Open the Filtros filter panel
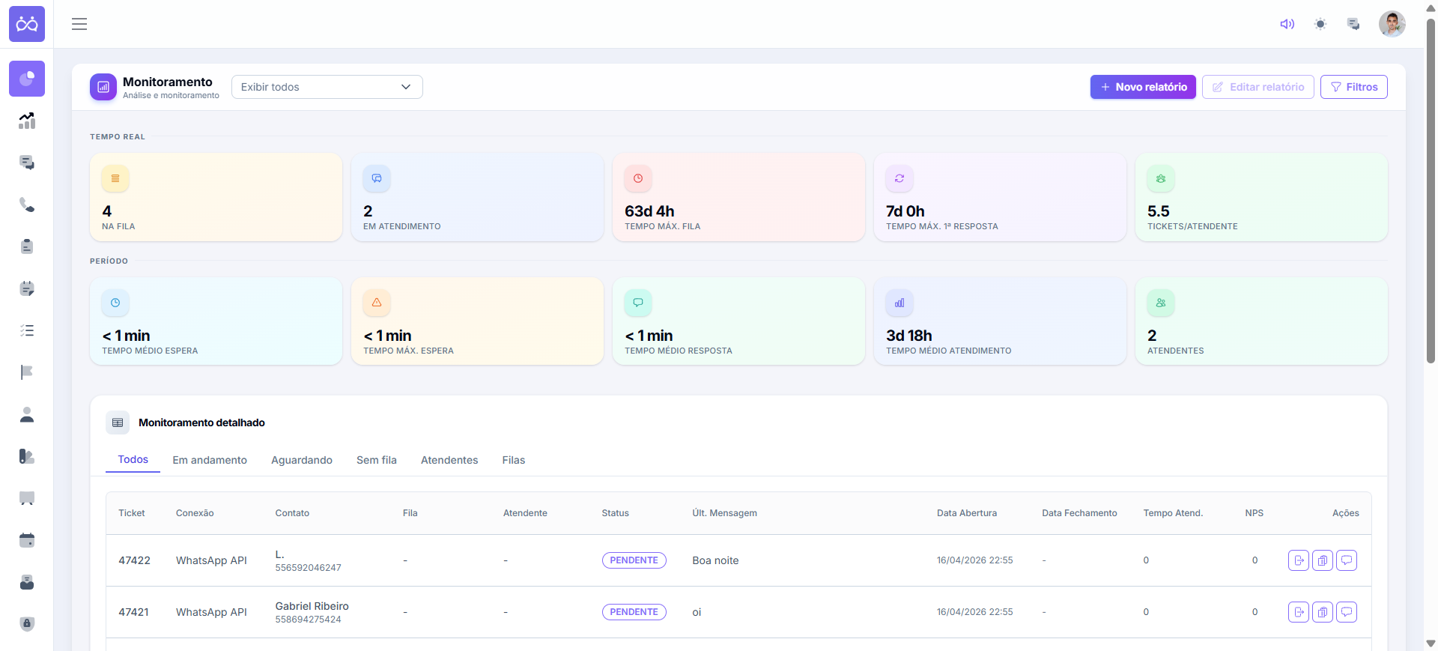1438x651 pixels. [1353, 87]
